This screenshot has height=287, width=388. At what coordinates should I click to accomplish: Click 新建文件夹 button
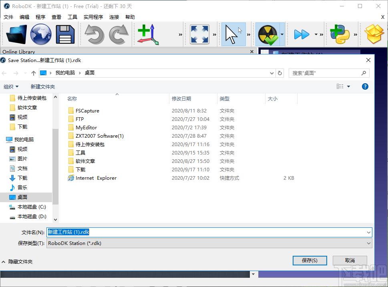(43, 86)
